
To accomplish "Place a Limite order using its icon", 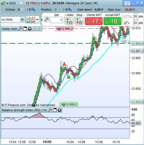I will click(x=69, y=21).
